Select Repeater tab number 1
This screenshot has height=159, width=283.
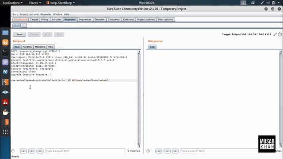point(16,26)
